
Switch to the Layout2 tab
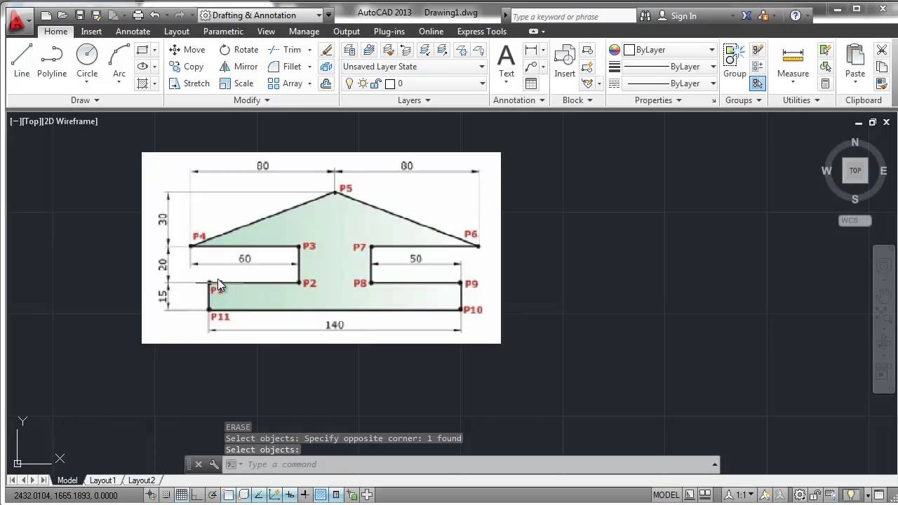click(x=141, y=480)
